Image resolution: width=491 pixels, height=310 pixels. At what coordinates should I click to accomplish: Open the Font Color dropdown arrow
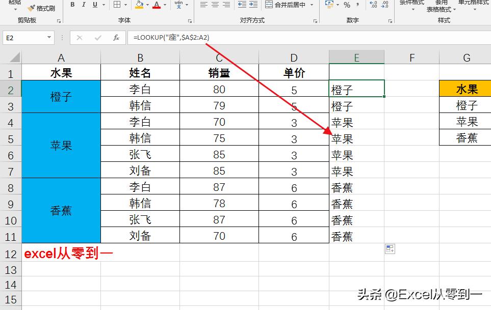[x=165, y=5]
